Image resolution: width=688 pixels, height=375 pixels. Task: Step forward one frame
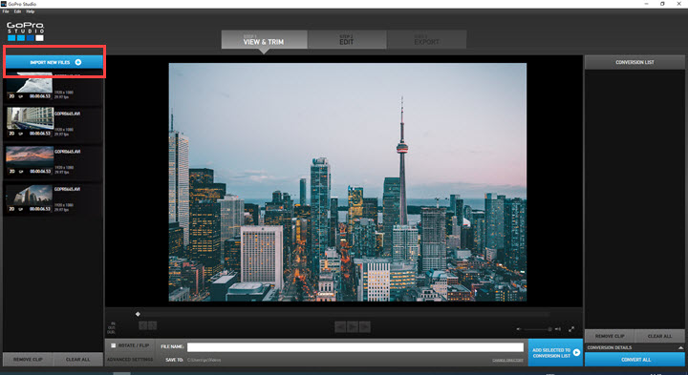(365, 326)
